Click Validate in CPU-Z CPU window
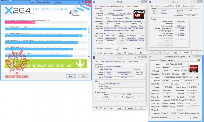This screenshot has height=122, width=204. (x=131, y=53)
